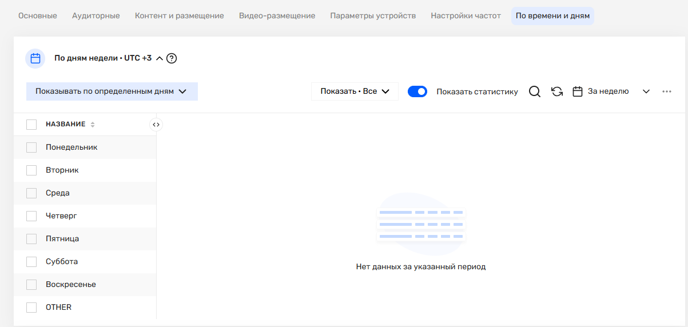The width and height of the screenshot is (688, 327).
Task: Check the OTHER checkbox
Action: pyautogui.click(x=31, y=307)
